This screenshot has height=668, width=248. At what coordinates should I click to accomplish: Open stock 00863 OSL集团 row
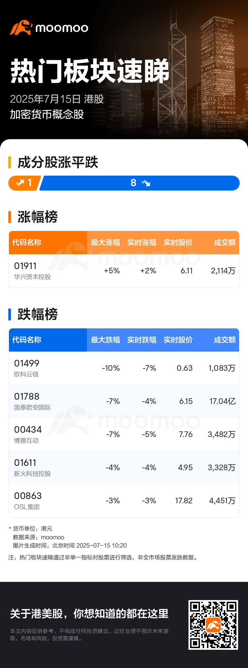pyautogui.click(x=124, y=501)
